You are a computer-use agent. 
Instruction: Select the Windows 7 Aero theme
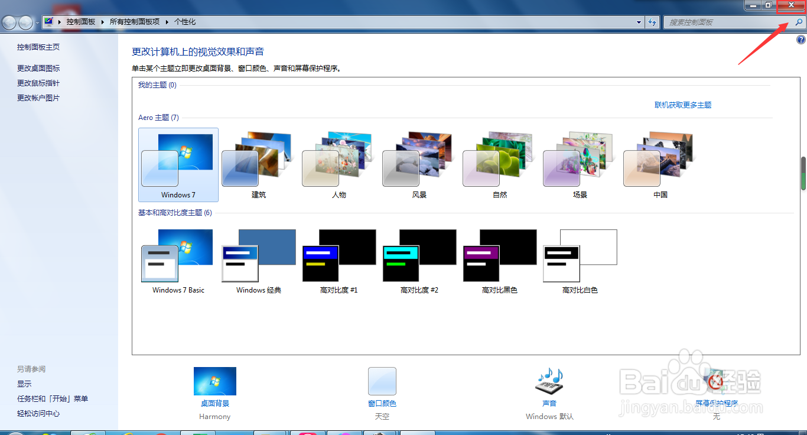pos(178,165)
